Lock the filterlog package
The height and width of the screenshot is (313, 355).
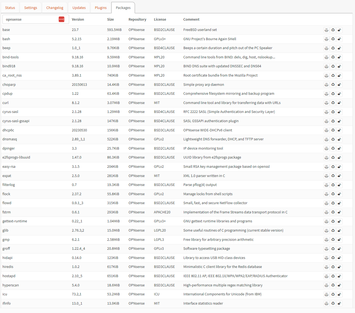339,185
